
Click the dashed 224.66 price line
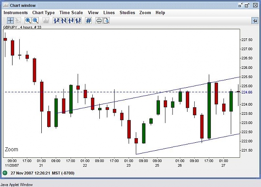pos(122,92)
